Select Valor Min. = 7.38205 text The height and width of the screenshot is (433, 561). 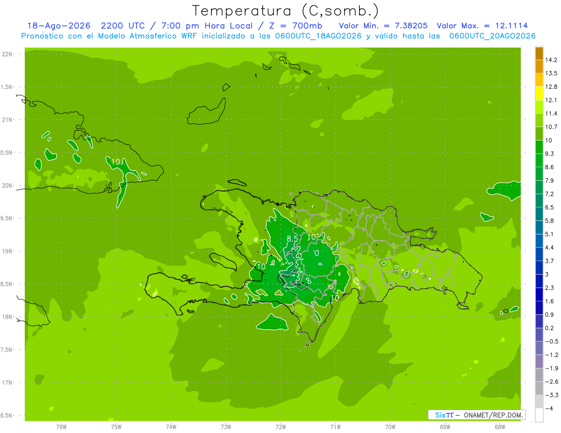pos(383,26)
